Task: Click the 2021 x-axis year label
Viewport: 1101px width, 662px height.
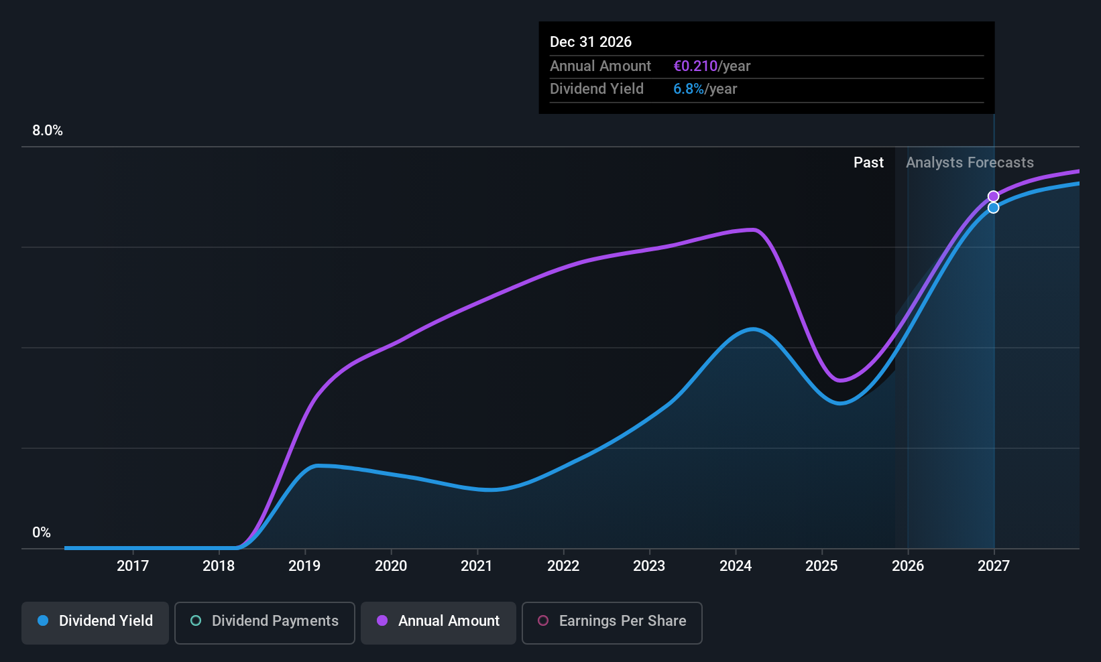Action: tap(477, 566)
